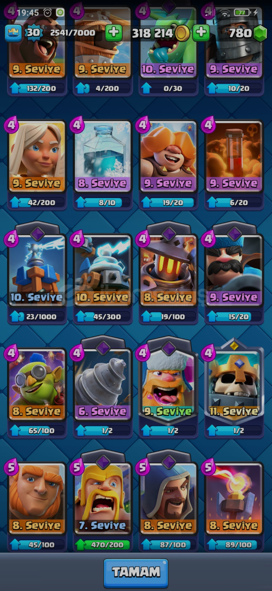
Task: Open the Tesla tower card, level 10
Action: pos(37,274)
